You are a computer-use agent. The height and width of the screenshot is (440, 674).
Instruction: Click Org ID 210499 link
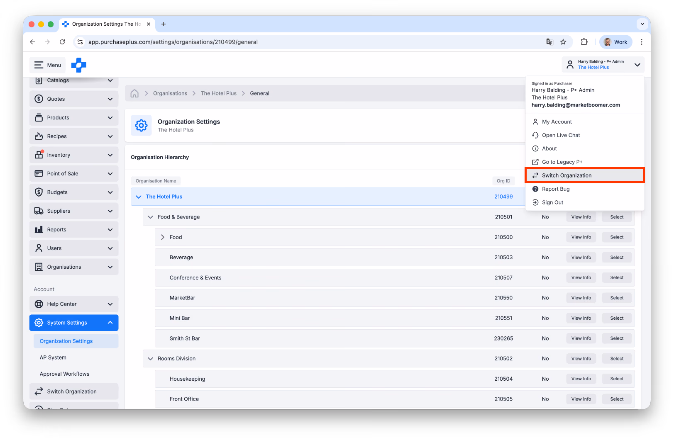(x=503, y=197)
